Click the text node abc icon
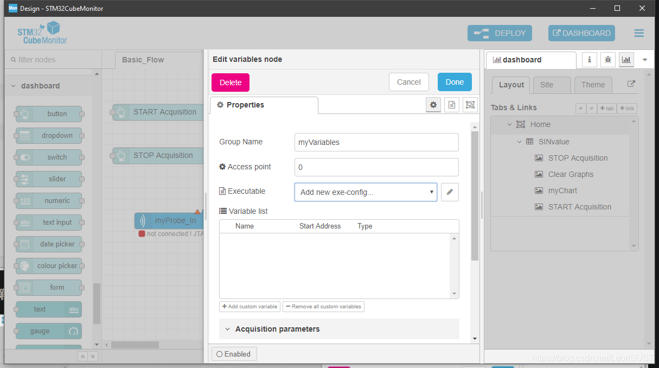The height and width of the screenshot is (368, 659). tap(74, 309)
